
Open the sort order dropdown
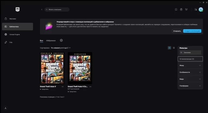61,48
